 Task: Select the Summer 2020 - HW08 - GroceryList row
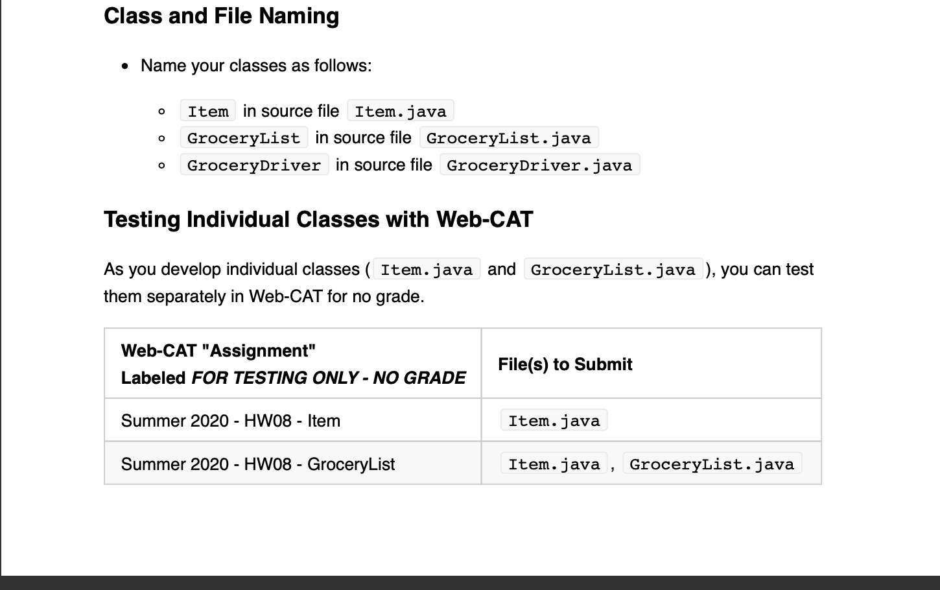click(258, 464)
